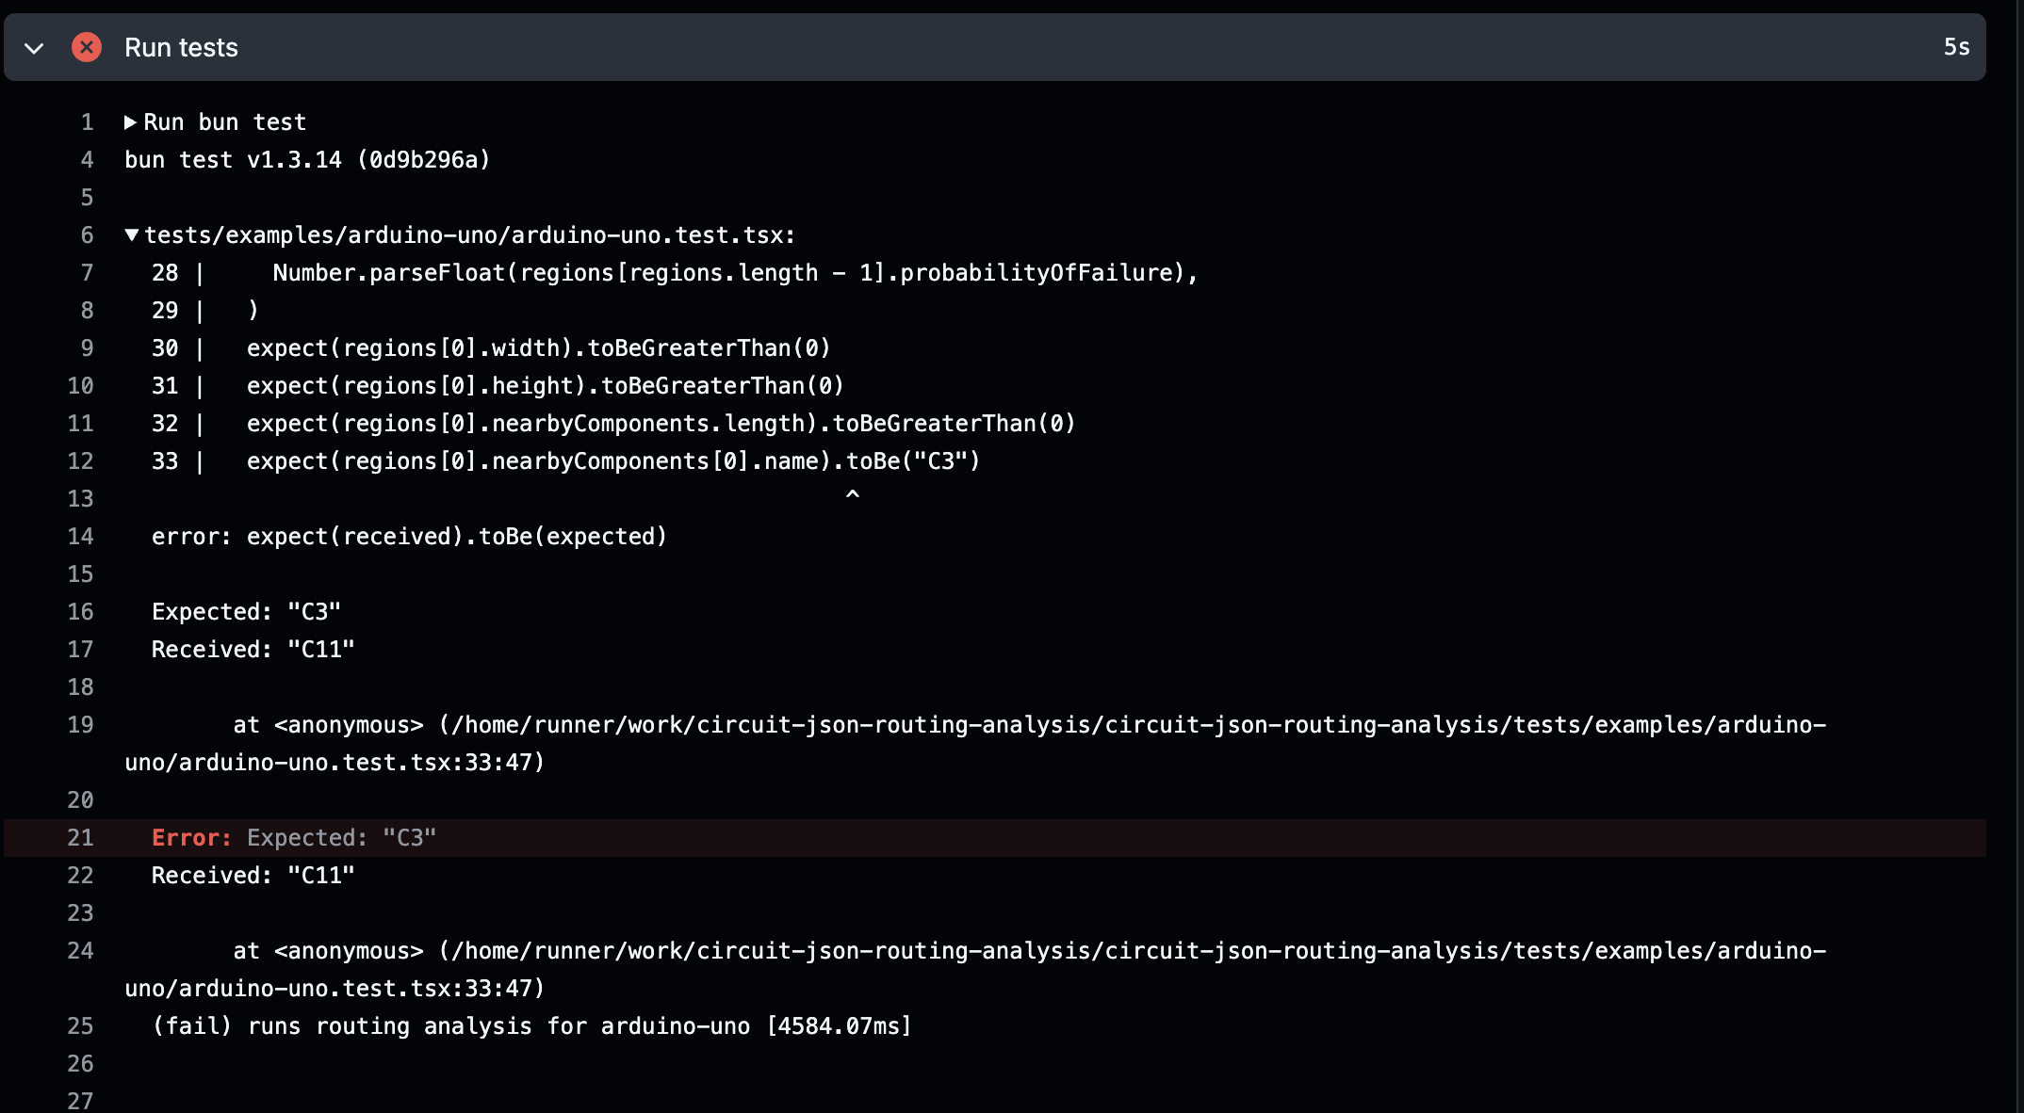The width and height of the screenshot is (2024, 1113).
Task: Click the page scrollbar on right edge
Action: click(2018, 556)
